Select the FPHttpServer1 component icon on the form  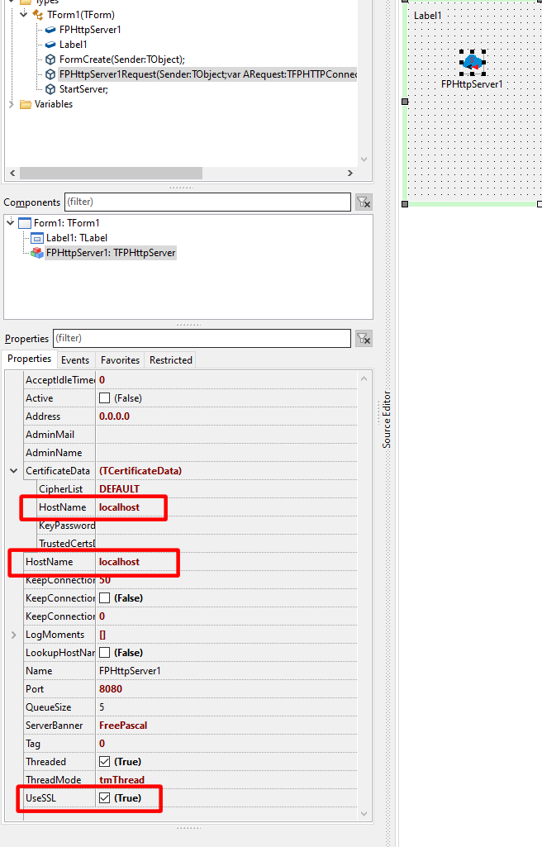pos(473,62)
